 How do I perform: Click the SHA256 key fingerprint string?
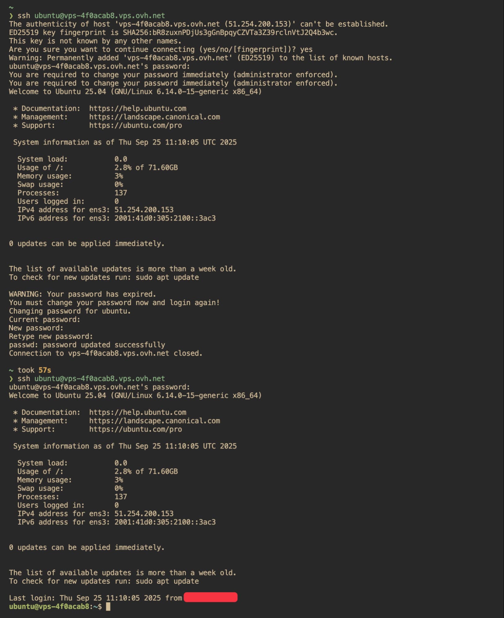point(230,32)
